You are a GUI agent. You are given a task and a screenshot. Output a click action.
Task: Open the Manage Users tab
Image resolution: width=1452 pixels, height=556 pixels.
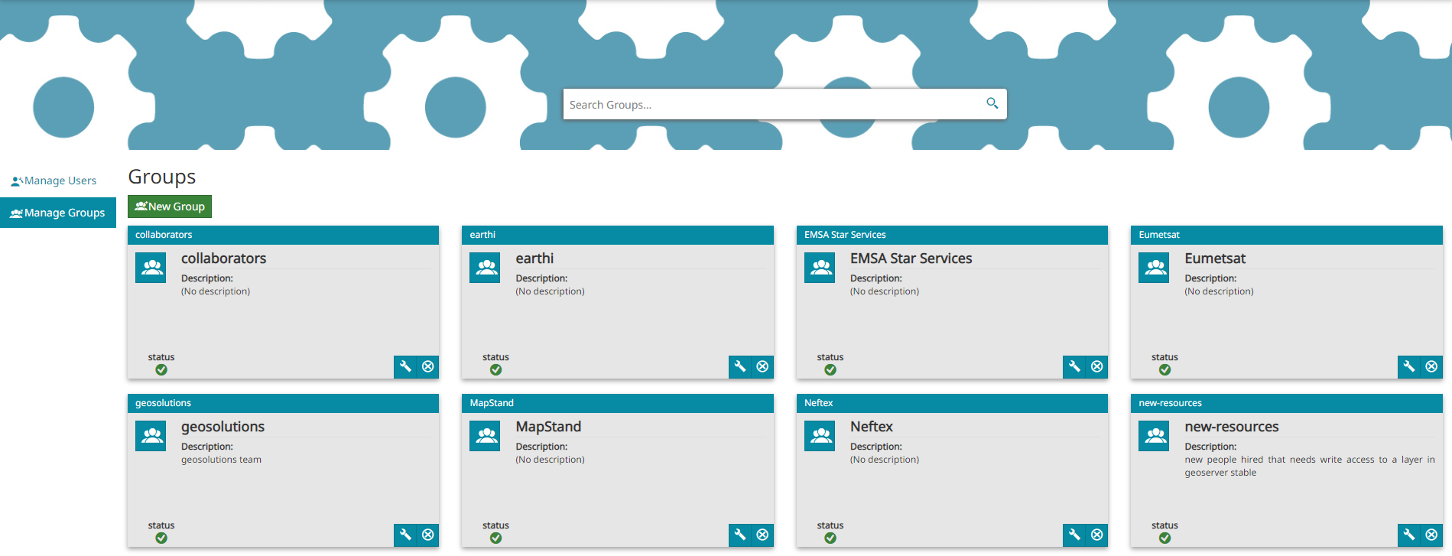point(54,181)
